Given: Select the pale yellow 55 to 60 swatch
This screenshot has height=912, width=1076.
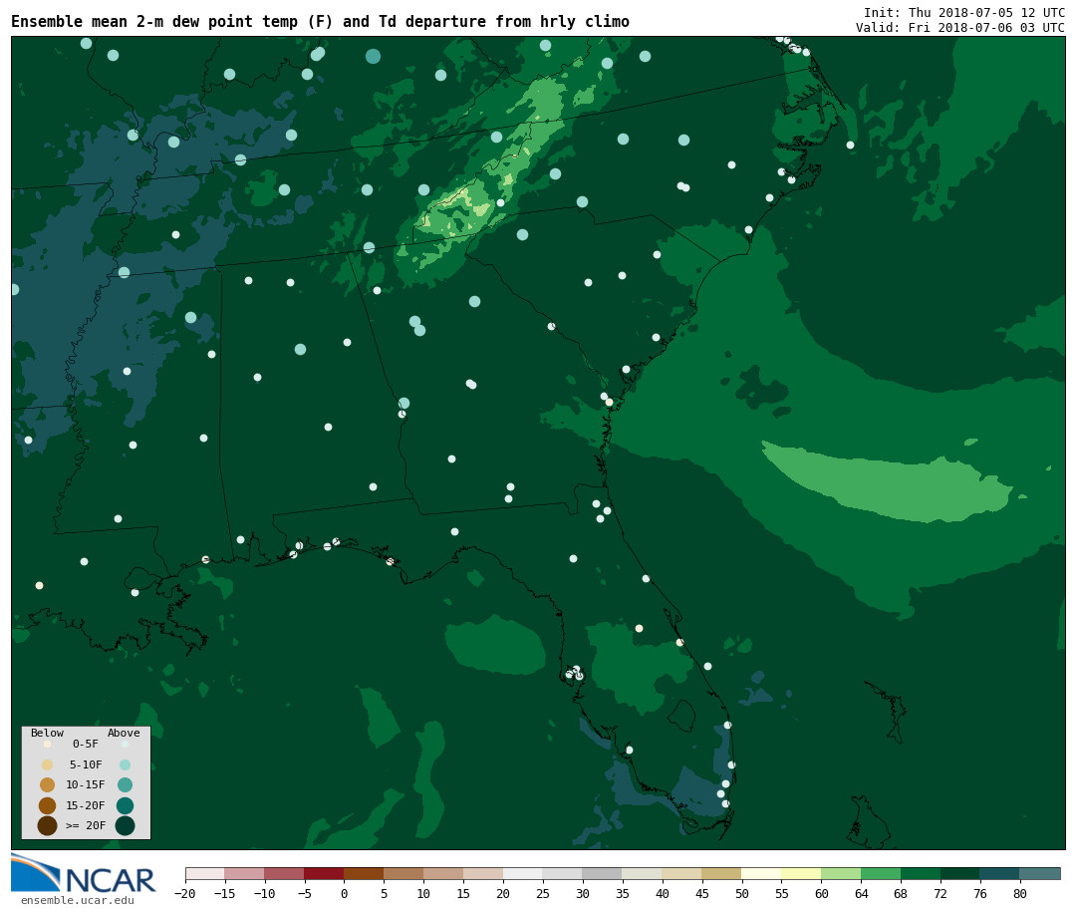Looking at the screenshot, I should point(801,873).
